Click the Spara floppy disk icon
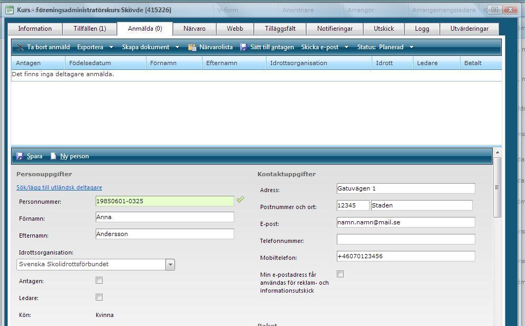The height and width of the screenshot is (326, 525). tap(20, 156)
